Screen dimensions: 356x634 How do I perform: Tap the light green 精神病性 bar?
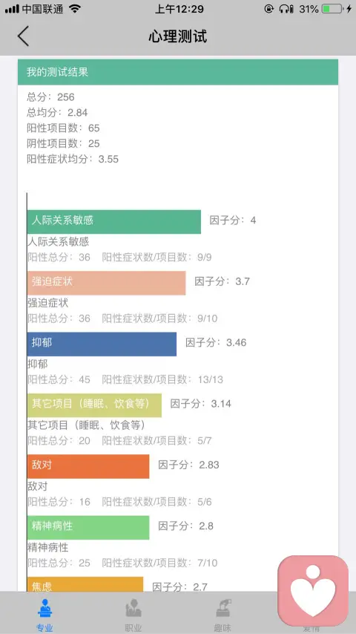pos(88,527)
